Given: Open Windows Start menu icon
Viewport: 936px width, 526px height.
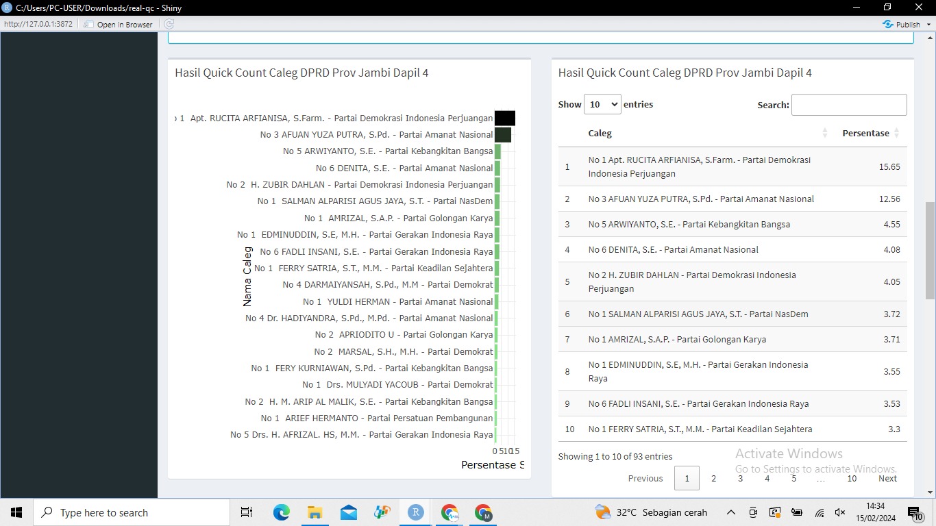Looking at the screenshot, I should [x=16, y=512].
